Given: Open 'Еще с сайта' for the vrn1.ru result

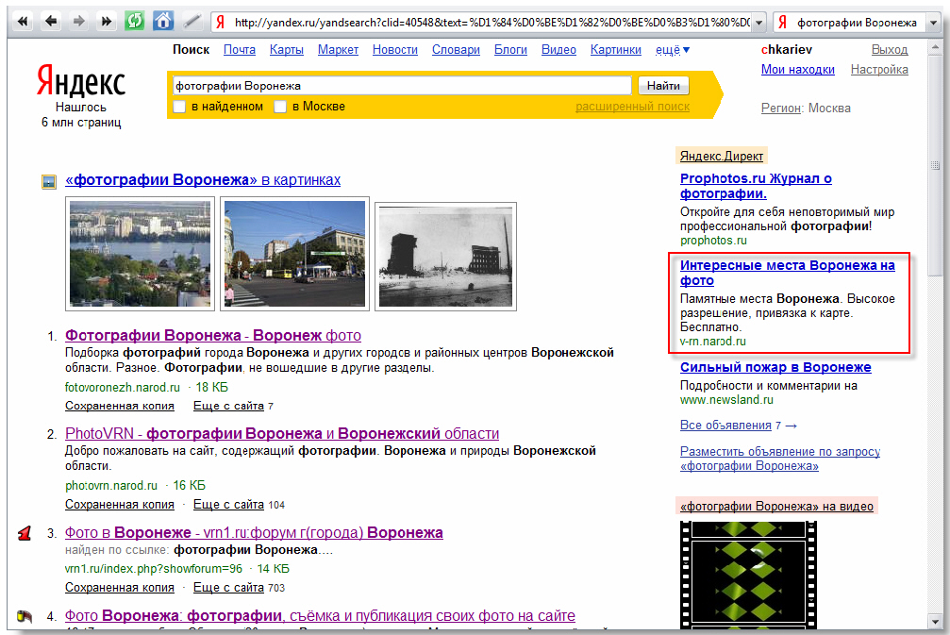Looking at the screenshot, I should (x=228, y=588).
